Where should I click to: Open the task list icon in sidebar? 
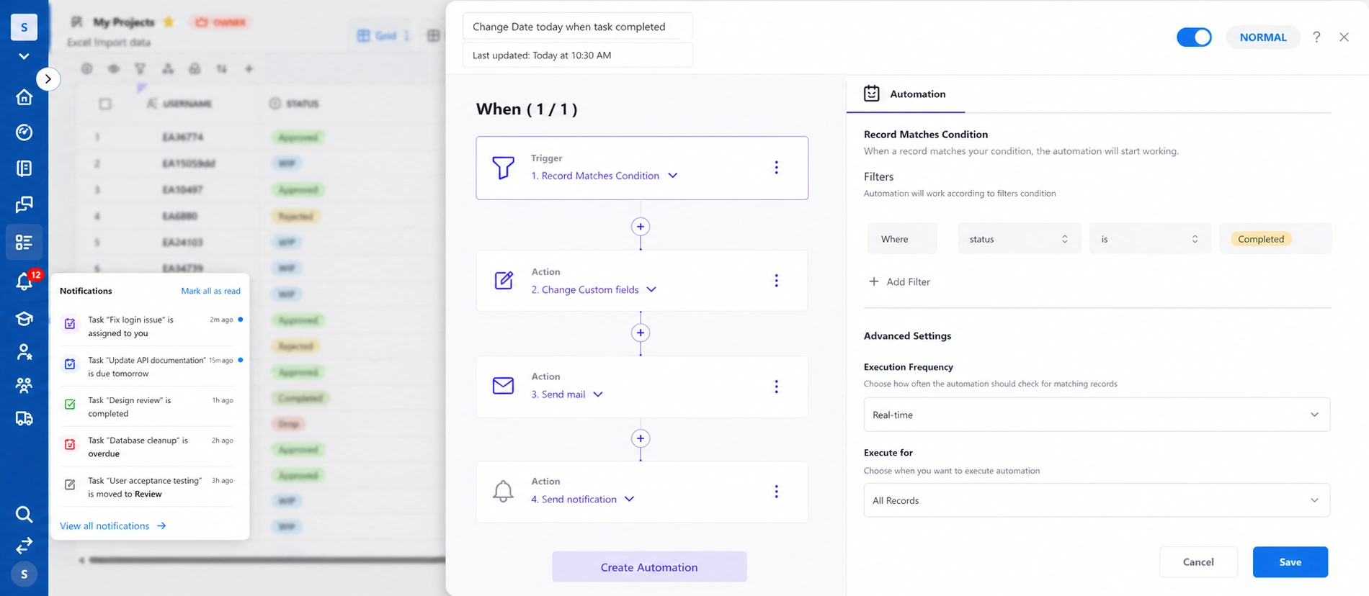click(24, 242)
